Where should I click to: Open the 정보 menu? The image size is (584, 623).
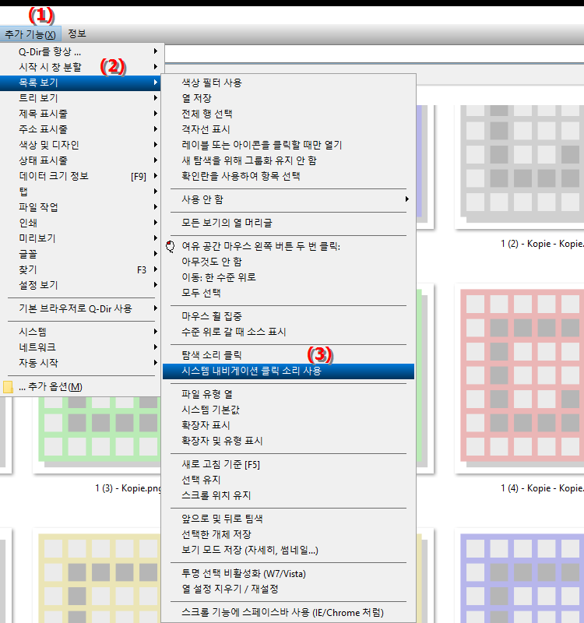point(76,33)
